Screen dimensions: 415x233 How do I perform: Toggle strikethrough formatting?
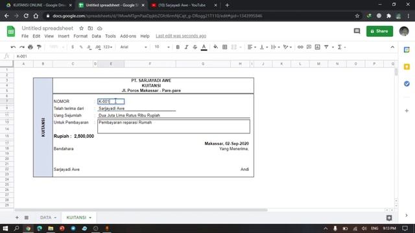tap(195, 47)
